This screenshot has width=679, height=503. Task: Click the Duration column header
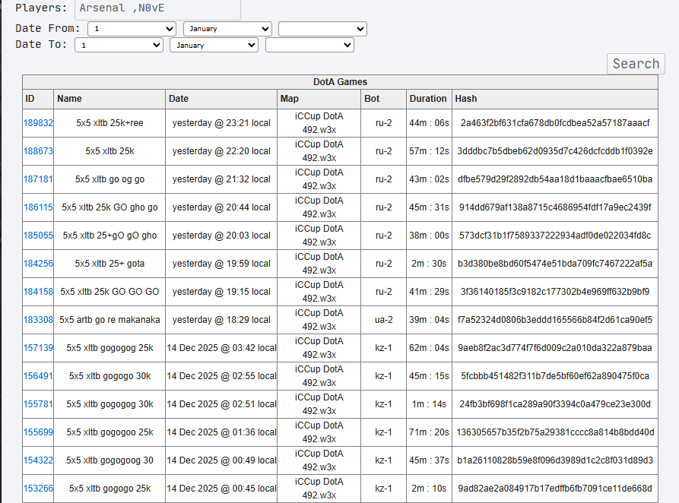pyautogui.click(x=429, y=99)
